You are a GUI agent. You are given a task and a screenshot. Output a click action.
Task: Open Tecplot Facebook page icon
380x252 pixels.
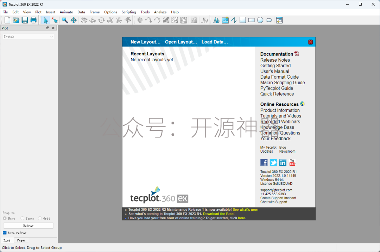pyautogui.click(x=264, y=162)
